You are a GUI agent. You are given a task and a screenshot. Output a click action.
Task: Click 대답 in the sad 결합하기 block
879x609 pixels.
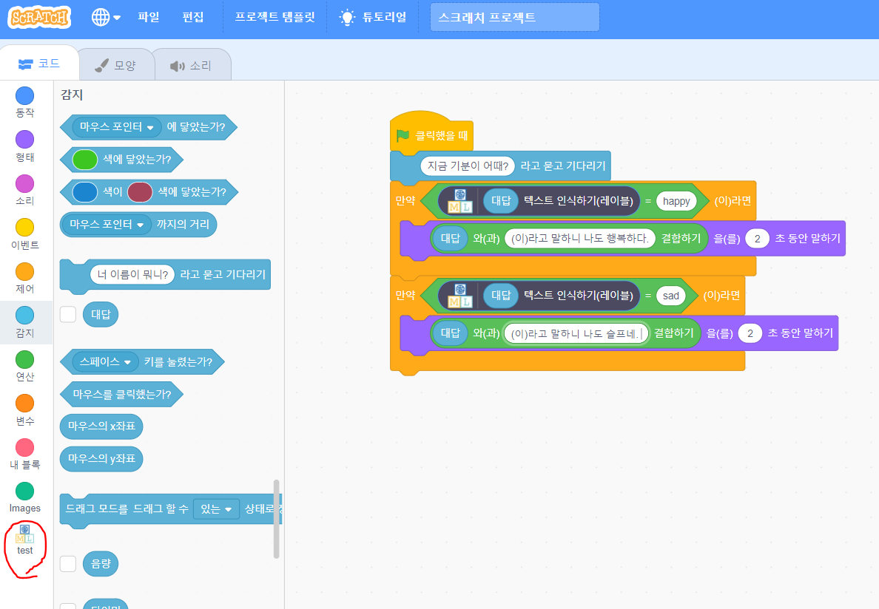450,333
